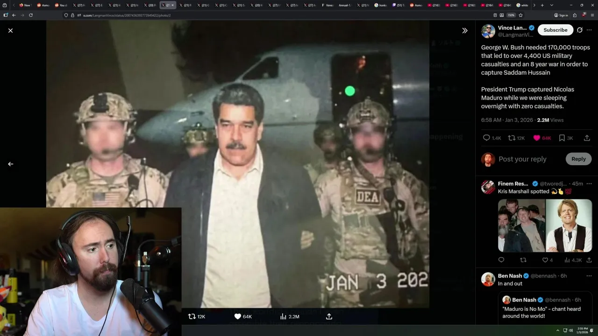Repost the main post showing 12K
The width and height of the screenshot is (598, 336).
coord(517,138)
